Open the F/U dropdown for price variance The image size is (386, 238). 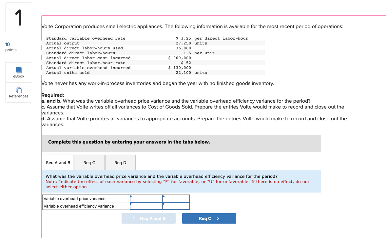(176, 198)
